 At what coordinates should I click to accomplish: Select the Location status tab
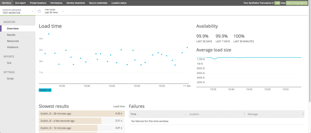(x=119, y=3)
